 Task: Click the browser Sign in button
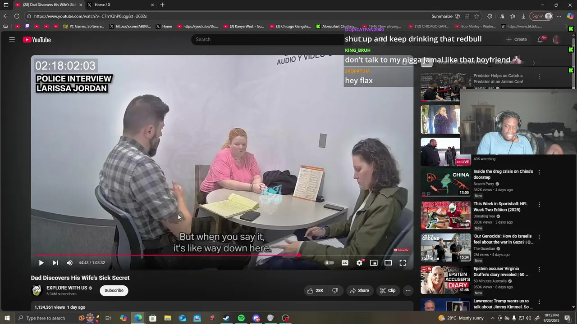pyautogui.click(x=541, y=16)
